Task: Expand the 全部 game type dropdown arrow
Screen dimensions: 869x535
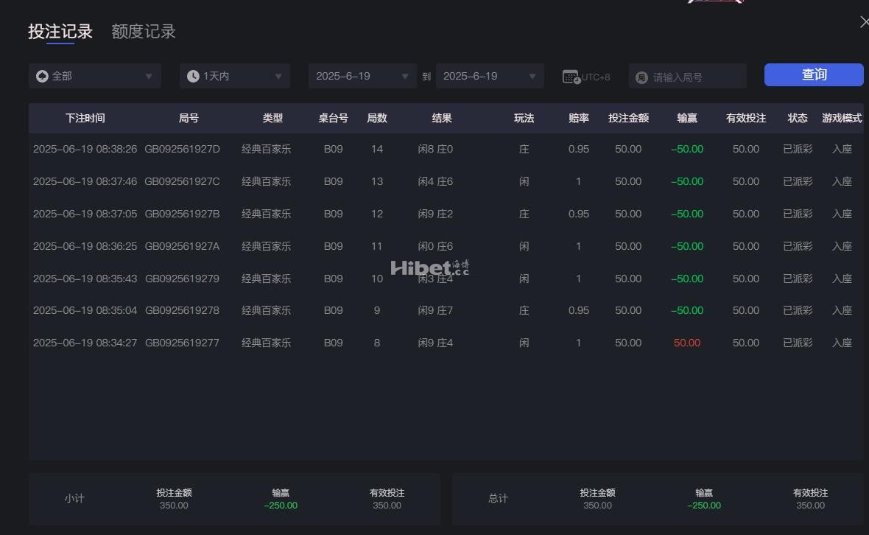Action: (x=148, y=76)
